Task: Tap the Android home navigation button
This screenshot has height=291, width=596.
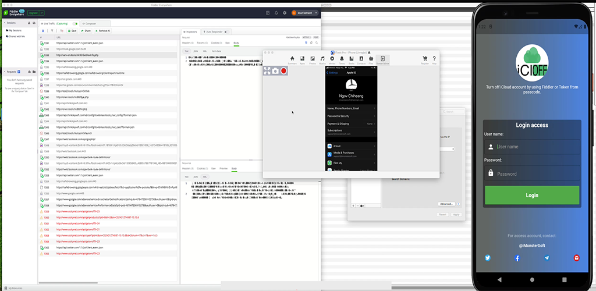Action: 532,279
